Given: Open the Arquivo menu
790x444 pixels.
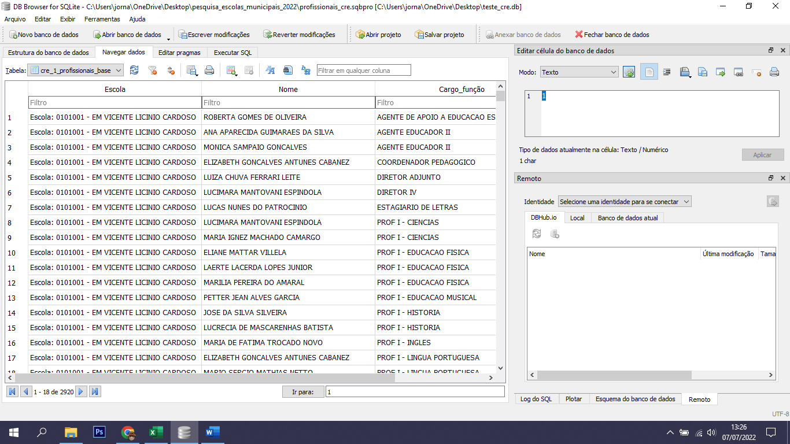Looking at the screenshot, I should [15, 19].
